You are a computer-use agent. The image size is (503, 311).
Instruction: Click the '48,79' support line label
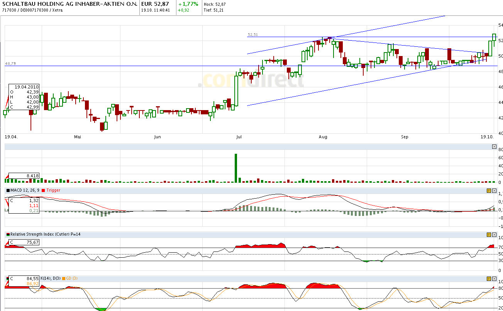(x=10, y=63)
